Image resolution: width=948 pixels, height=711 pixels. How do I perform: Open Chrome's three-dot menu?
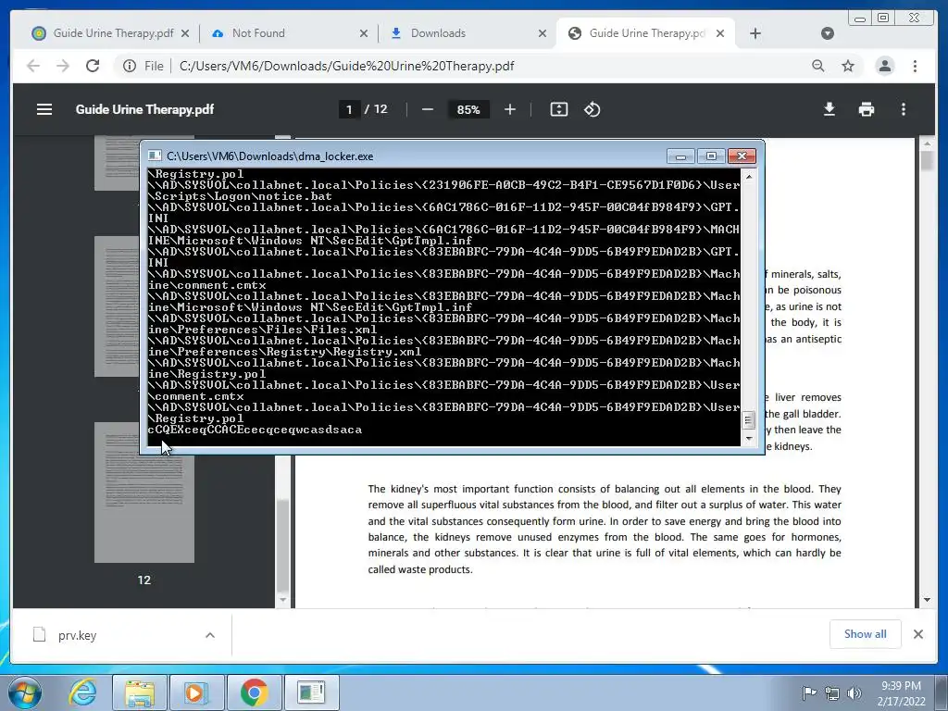[x=915, y=66]
